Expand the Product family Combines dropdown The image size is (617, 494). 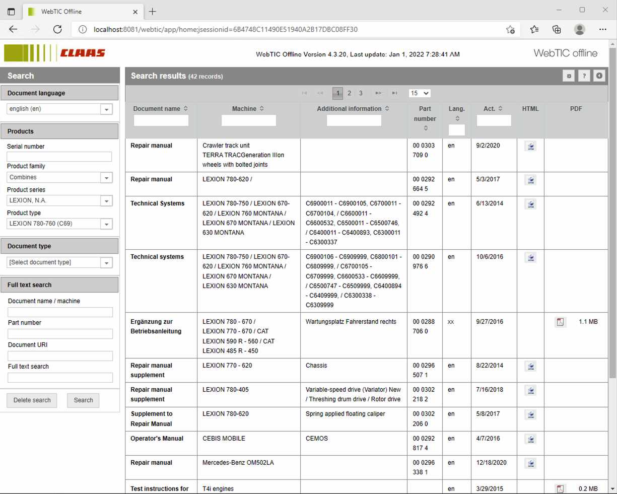tap(106, 178)
